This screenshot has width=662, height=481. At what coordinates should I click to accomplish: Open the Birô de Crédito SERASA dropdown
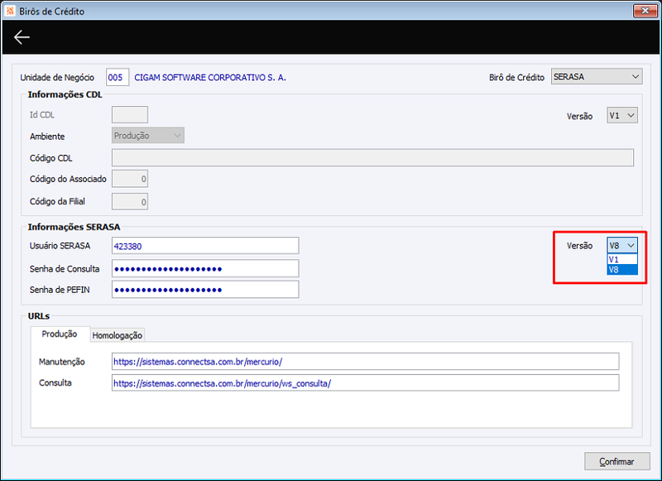click(x=597, y=77)
